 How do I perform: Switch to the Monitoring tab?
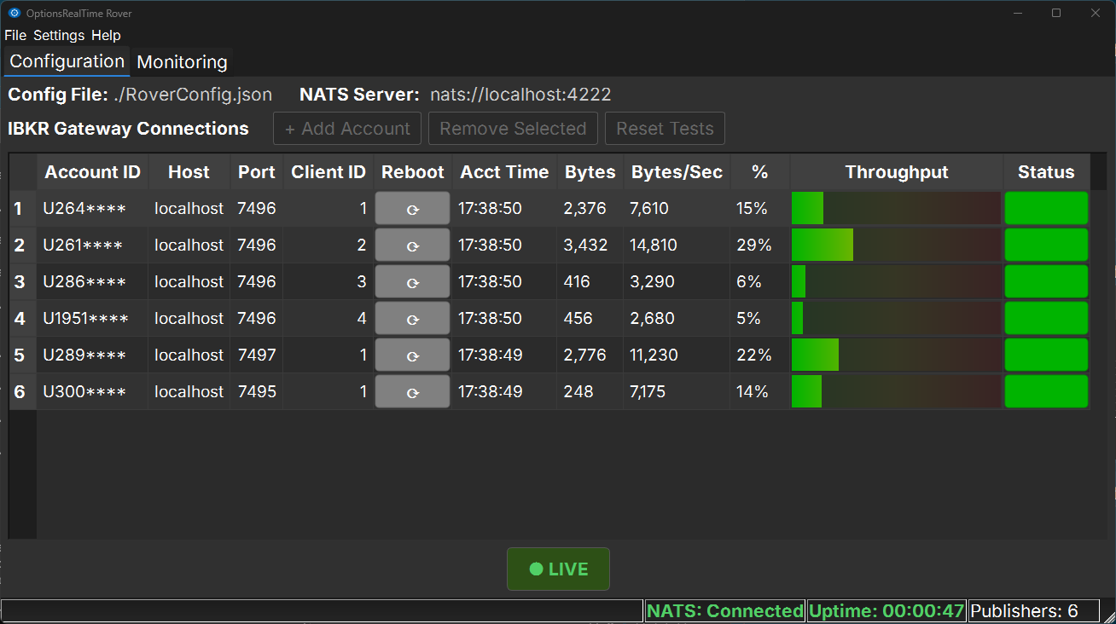tap(182, 62)
